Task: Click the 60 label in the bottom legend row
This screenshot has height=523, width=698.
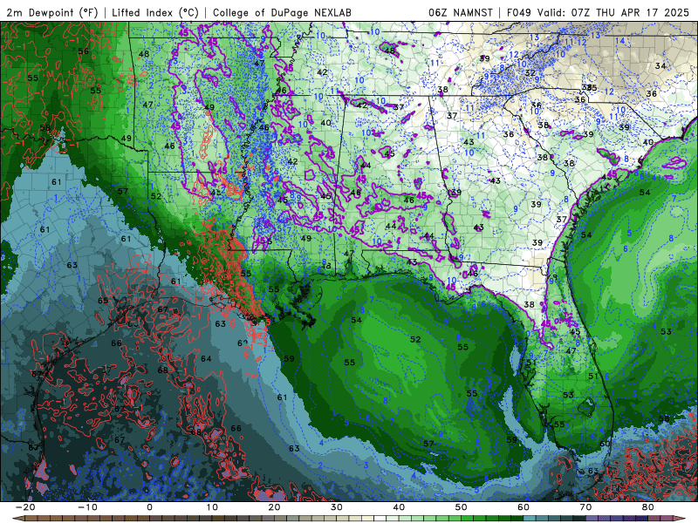Action: (523, 507)
